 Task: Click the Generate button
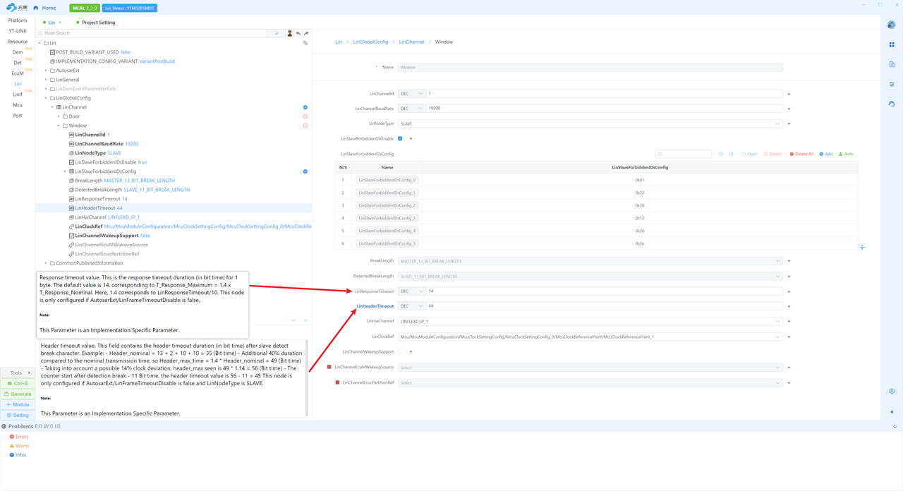[x=18, y=394]
